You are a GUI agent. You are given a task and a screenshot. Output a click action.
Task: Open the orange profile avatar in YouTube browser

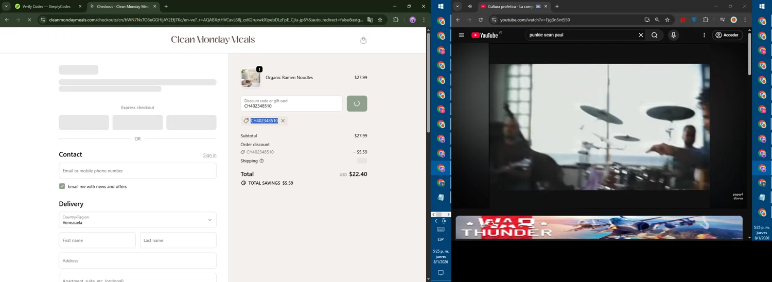point(734,20)
